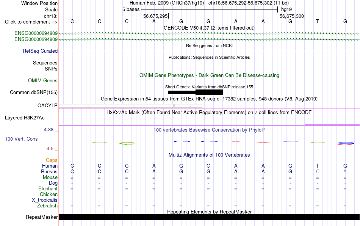Click the thin black dbSNP variant block
The height and width of the screenshot is (226, 360).
click(182, 92)
